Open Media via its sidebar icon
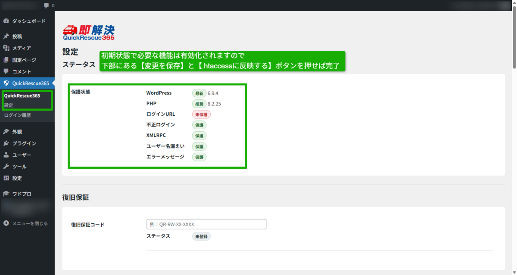This screenshot has height=275, width=517. click(x=6, y=48)
